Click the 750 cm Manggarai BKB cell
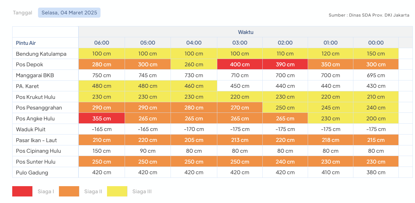This screenshot has width=415, height=203. 102,75
